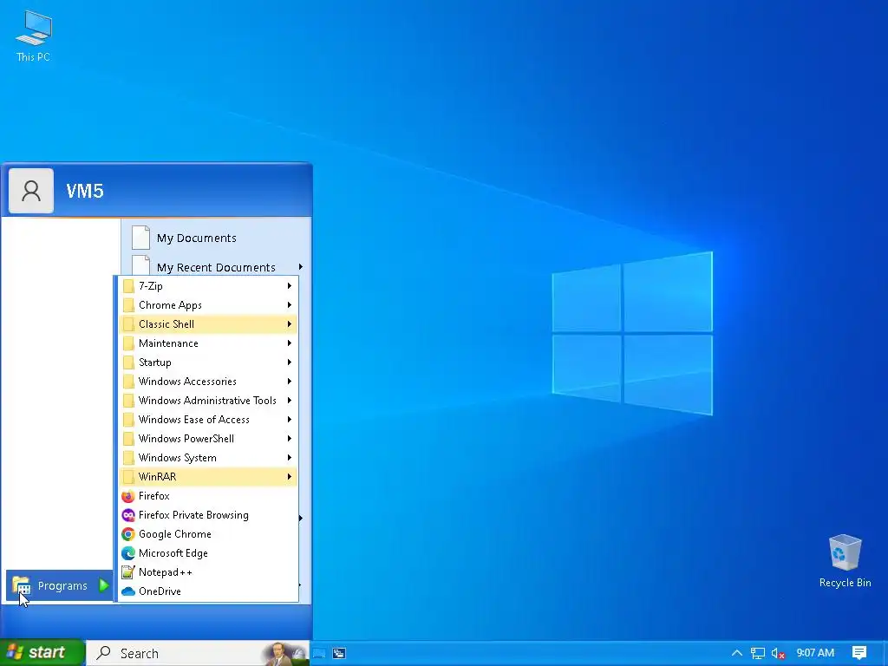The image size is (888, 666).
Task: Click the Notepad++ label
Action: 166,572
